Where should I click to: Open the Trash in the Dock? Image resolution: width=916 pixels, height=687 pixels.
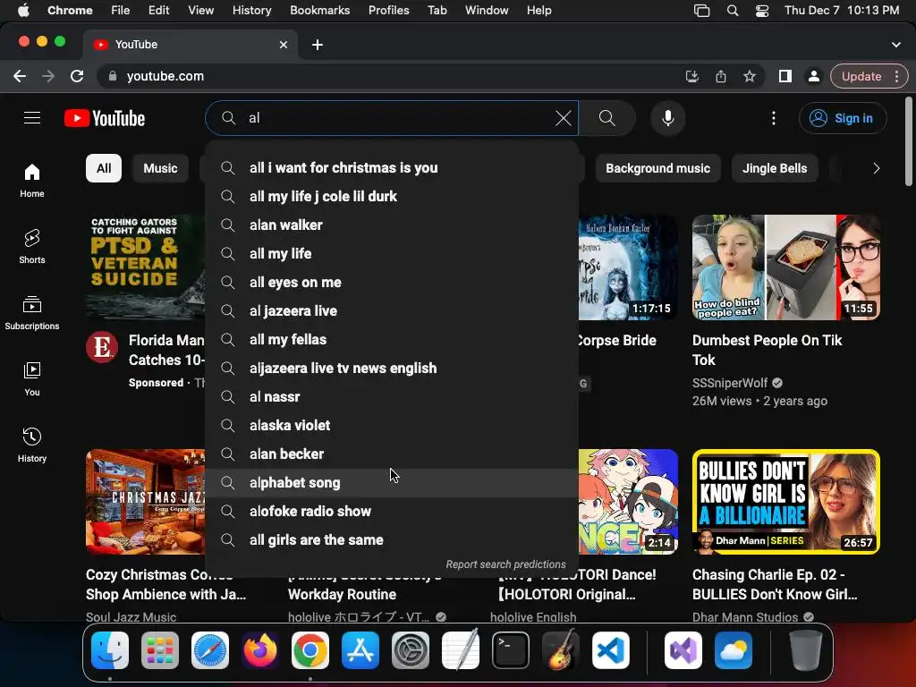(806, 650)
